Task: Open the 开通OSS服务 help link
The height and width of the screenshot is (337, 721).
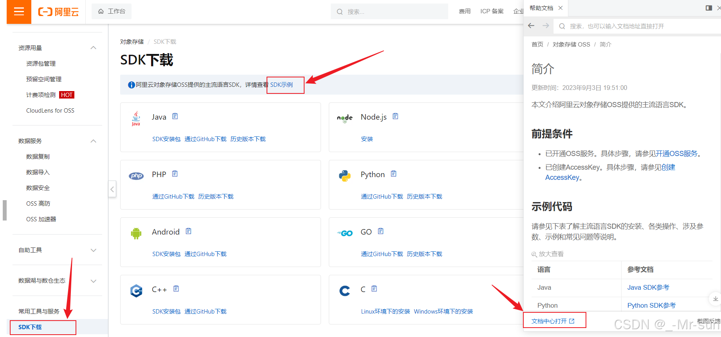Action: click(677, 154)
